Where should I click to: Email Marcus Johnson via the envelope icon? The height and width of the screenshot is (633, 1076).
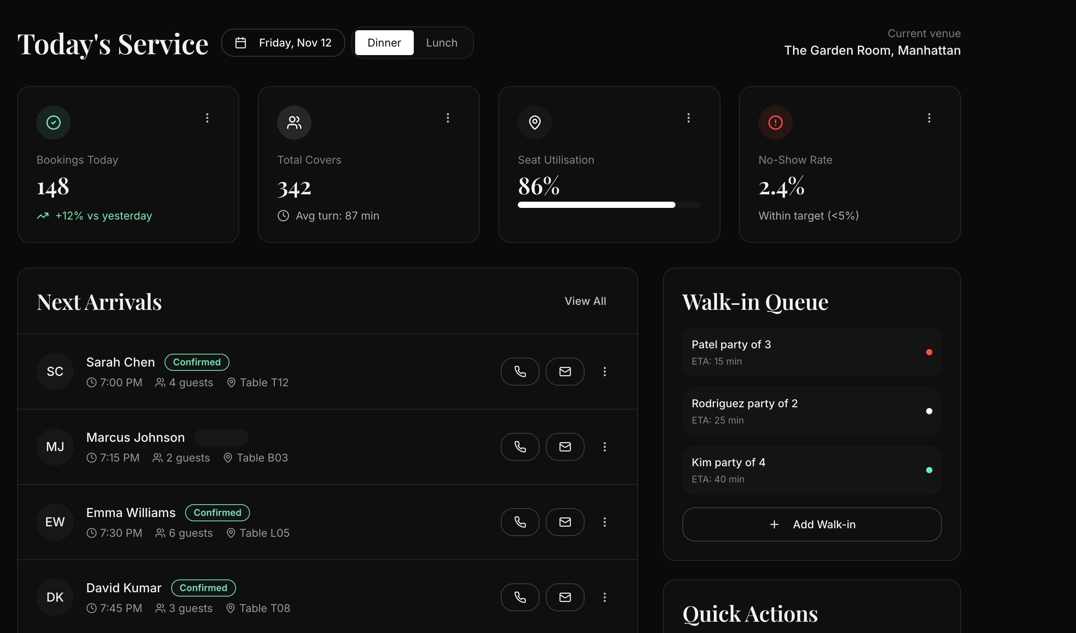pyautogui.click(x=565, y=446)
